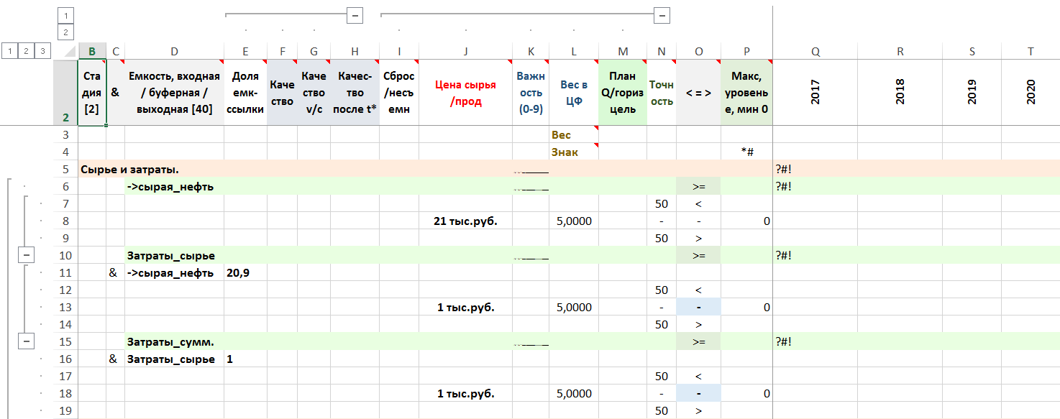Image resolution: width=1060 pixels, height=419 pixels.
Task: Collapse the column group ending at column H
Action: point(354,15)
